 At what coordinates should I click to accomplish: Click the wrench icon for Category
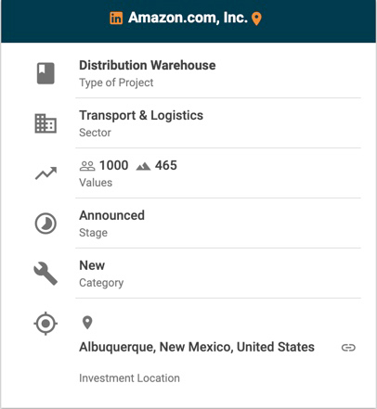[45, 274]
